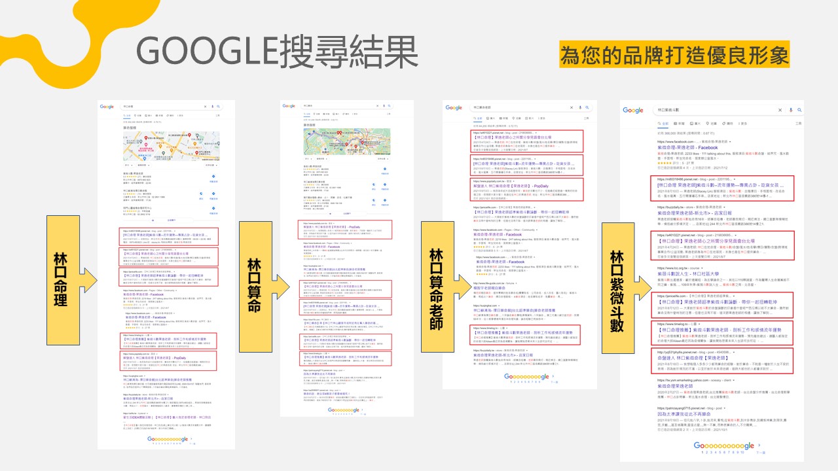This screenshot has height=471, width=838.
Task: Switch to the 圖片 tab in 林口紫微斗數 results
Action: point(697,123)
